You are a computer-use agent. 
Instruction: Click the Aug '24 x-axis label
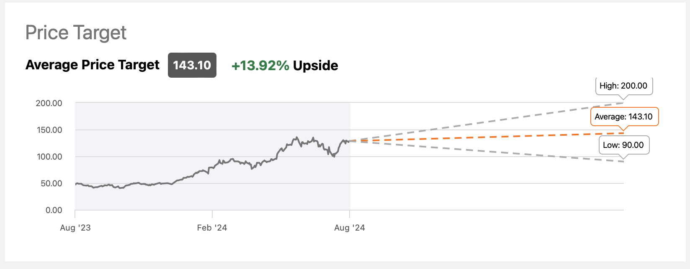350,228
